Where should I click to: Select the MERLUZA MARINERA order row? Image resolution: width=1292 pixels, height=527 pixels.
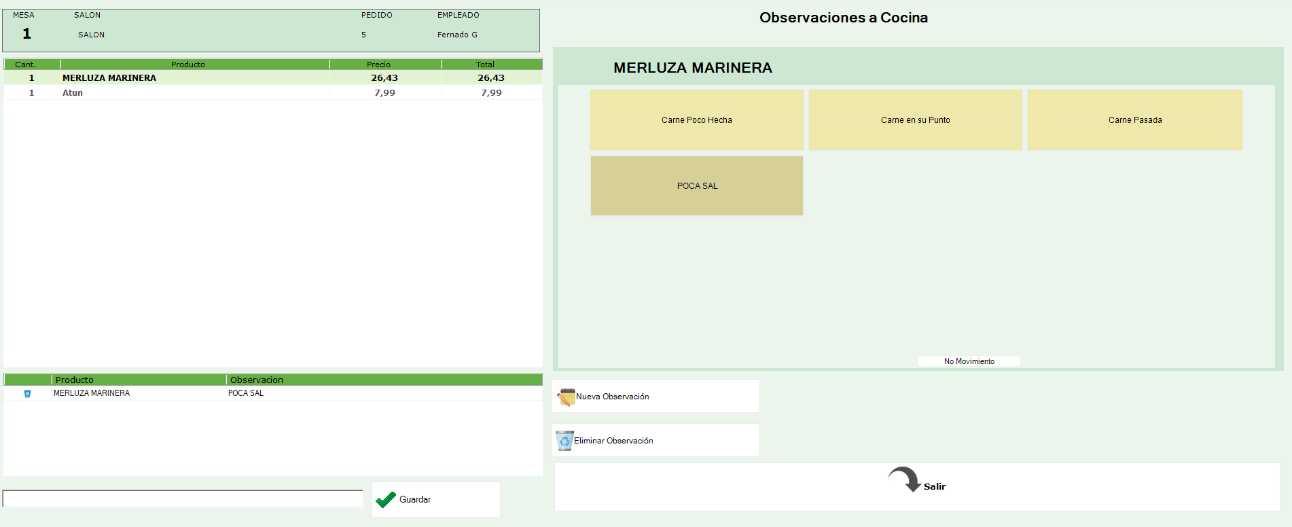pos(109,78)
